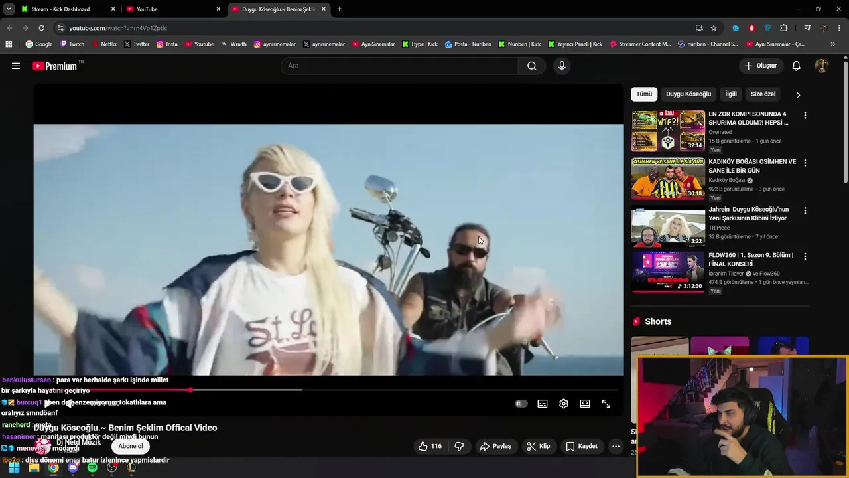Open YouTube account avatar menu

(x=821, y=66)
